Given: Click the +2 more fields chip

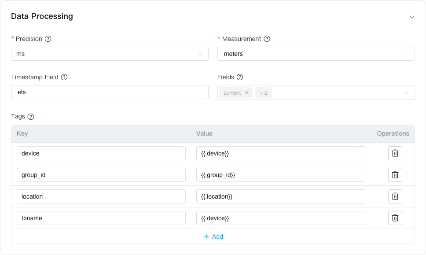Looking at the screenshot, I should pyautogui.click(x=264, y=92).
